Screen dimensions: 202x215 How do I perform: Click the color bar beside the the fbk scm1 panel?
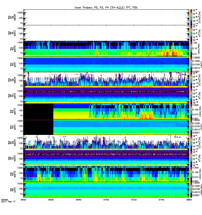[191, 190]
